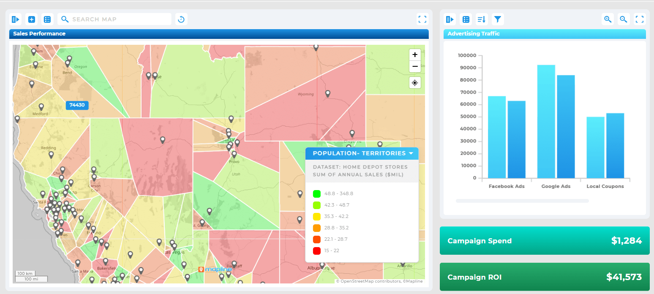
Task: Reset map view with the history icon
Action: pyautogui.click(x=181, y=19)
